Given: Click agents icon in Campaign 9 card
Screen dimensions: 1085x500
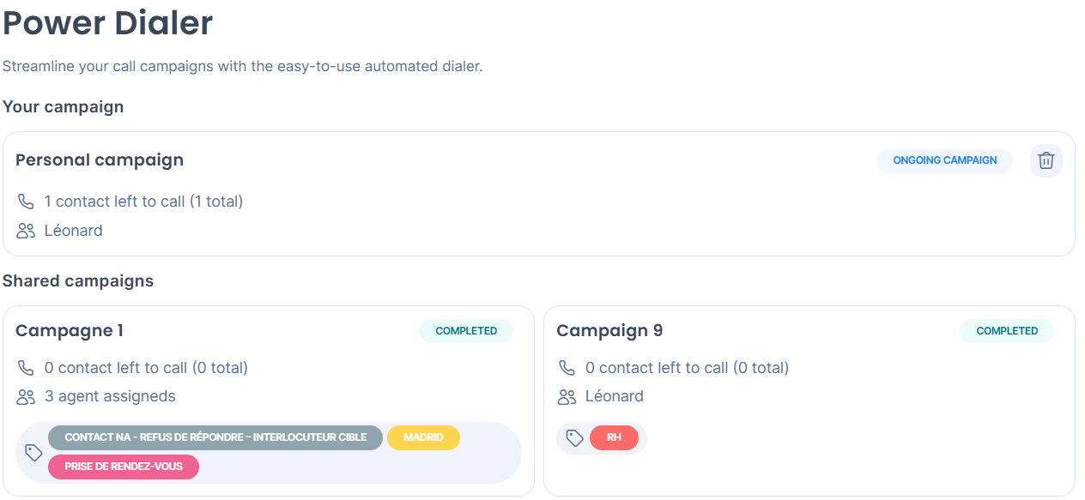Looking at the screenshot, I should pyautogui.click(x=567, y=396).
